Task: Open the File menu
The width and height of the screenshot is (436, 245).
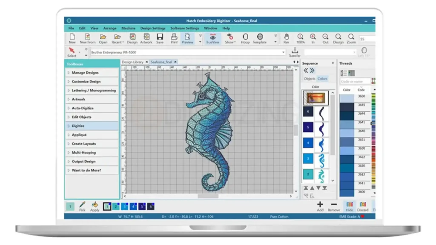Action: coord(71,28)
